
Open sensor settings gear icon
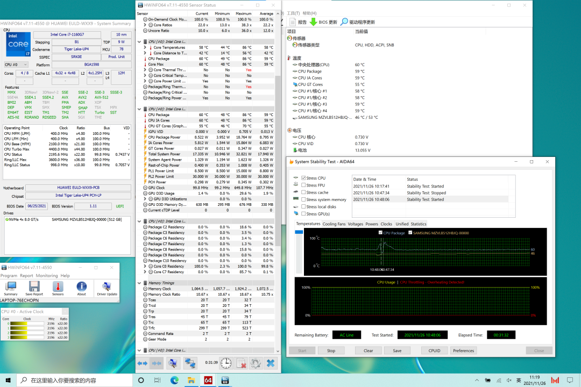[256, 363]
